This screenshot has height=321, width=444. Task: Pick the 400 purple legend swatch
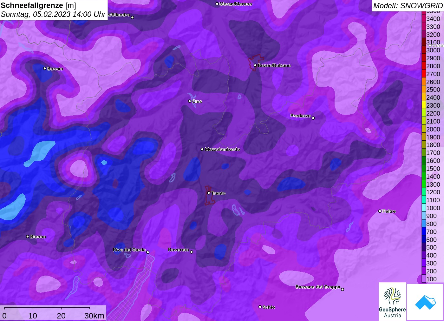click(424, 255)
